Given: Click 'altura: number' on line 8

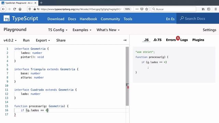Looking at the screenshot, I should tap(32, 78).
